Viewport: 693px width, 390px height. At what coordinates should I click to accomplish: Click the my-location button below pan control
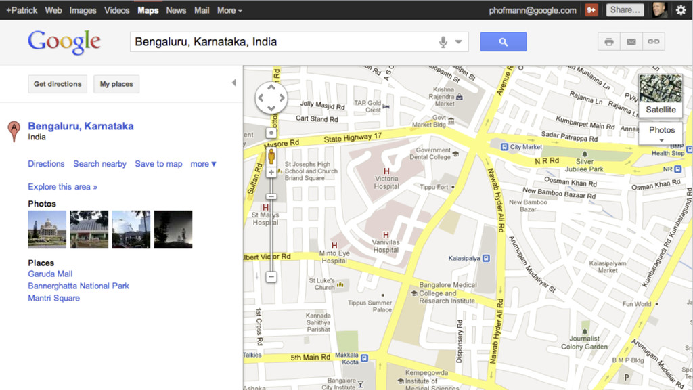pyautogui.click(x=271, y=133)
